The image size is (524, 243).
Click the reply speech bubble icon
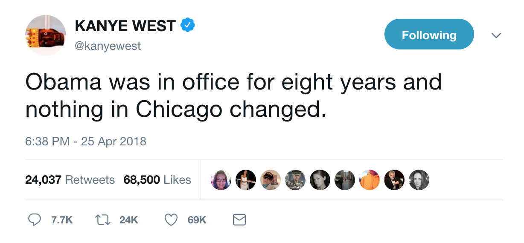[34, 220]
